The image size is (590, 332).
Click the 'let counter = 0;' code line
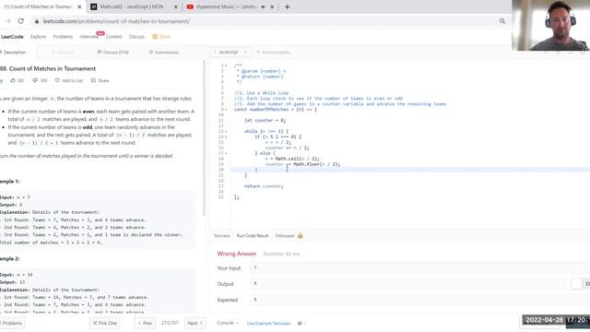coord(265,121)
